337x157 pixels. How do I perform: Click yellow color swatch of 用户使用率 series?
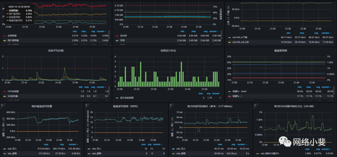(4, 40)
